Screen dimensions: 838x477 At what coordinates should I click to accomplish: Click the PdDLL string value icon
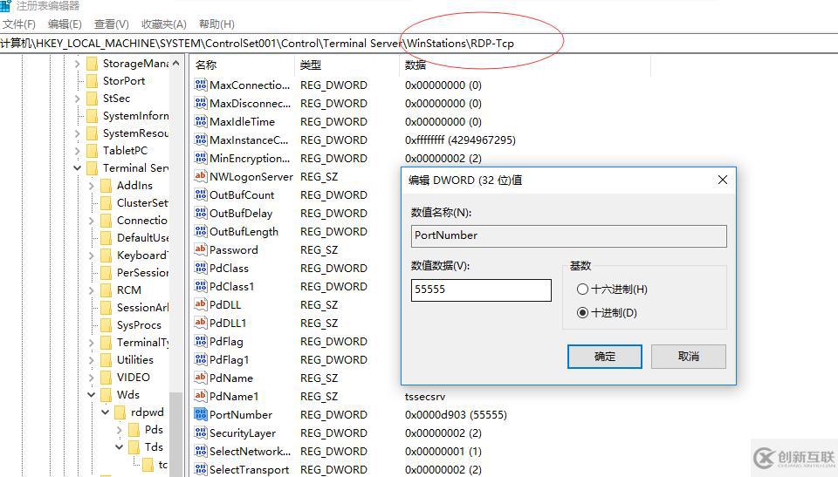click(x=201, y=304)
